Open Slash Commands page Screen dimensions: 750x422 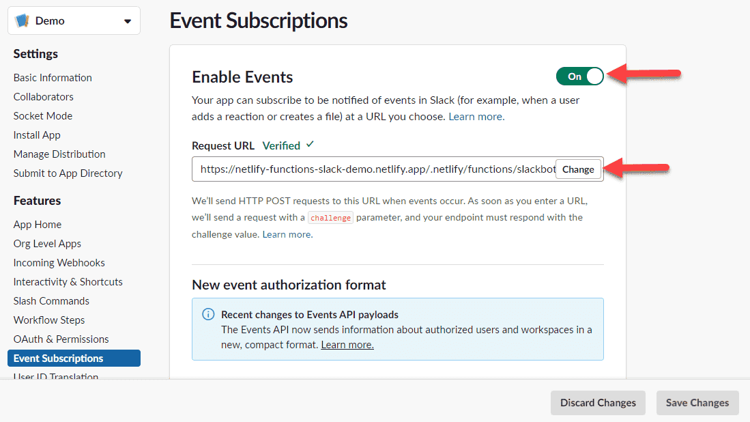point(51,301)
